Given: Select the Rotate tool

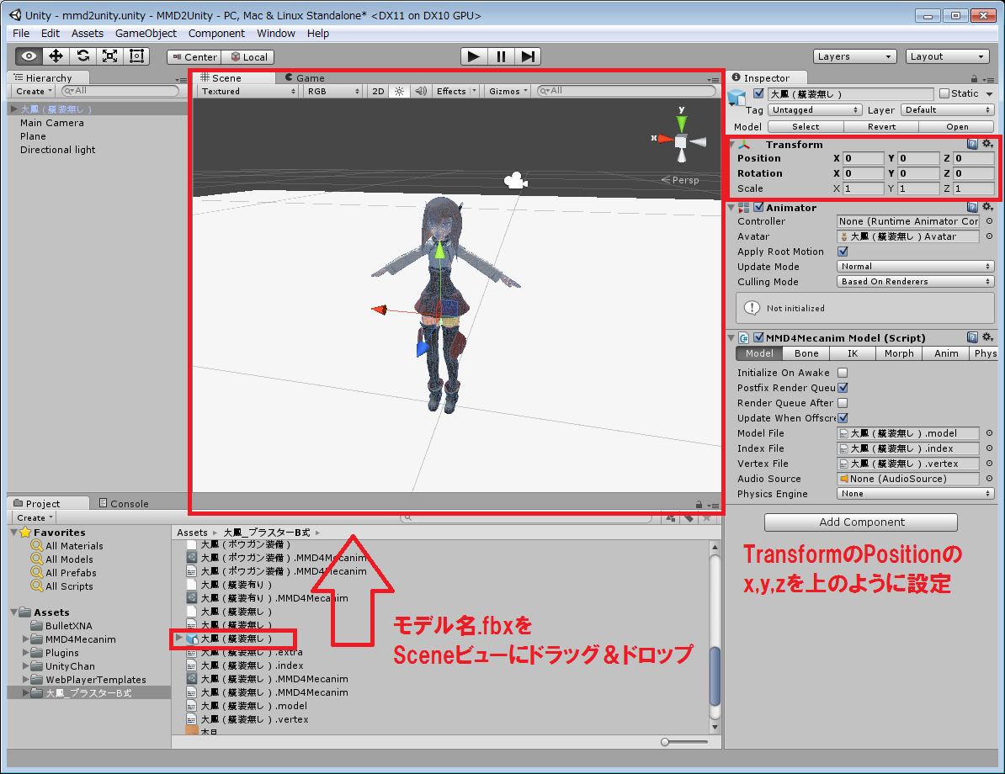Looking at the screenshot, I should (x=82, y=56).
